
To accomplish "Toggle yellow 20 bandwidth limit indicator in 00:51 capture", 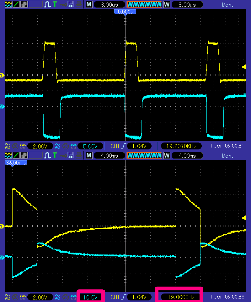I will click(15, 146).
